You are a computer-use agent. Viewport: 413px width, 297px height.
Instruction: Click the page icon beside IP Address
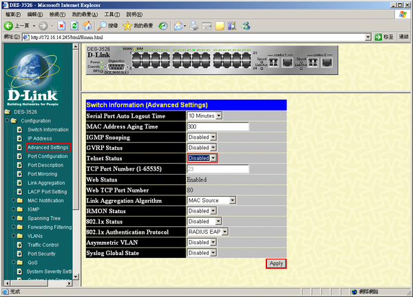(19, 138)
